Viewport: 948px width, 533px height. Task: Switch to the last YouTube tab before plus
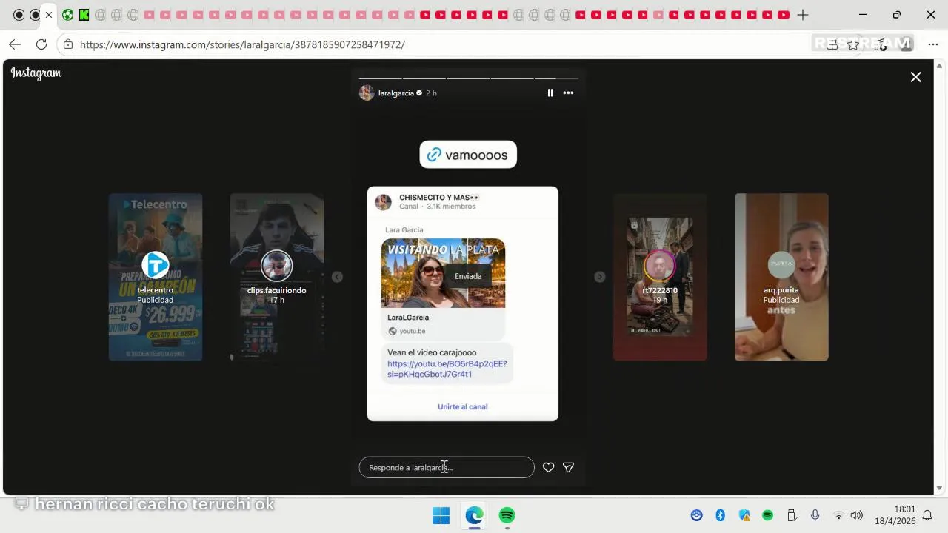coord(783,15)
